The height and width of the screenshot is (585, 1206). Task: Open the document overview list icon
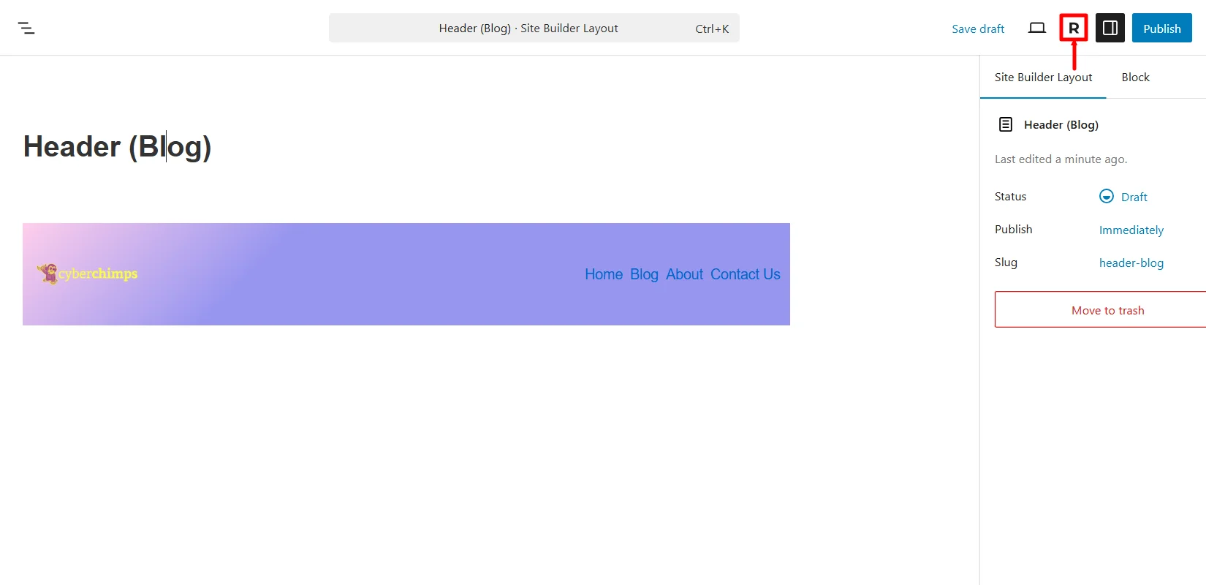(x=26, y=29)
